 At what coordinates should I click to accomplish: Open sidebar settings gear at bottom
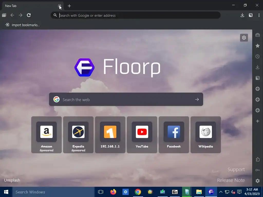tap(258, 181)
